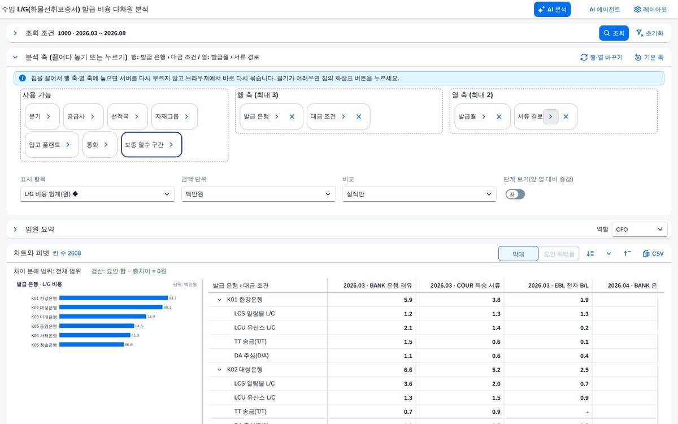Open the 역할 CFO dropdown
The image size is (678, 424).
[x=640, y=230]
